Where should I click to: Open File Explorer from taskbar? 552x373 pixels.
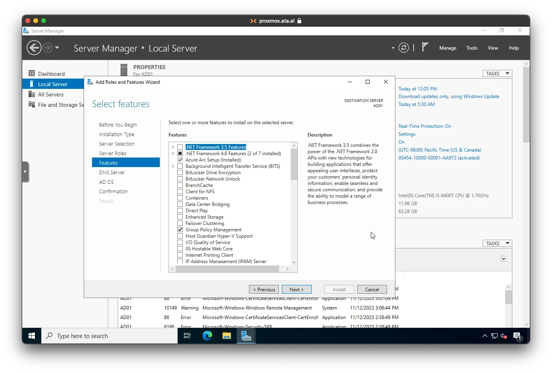(226, 336)
